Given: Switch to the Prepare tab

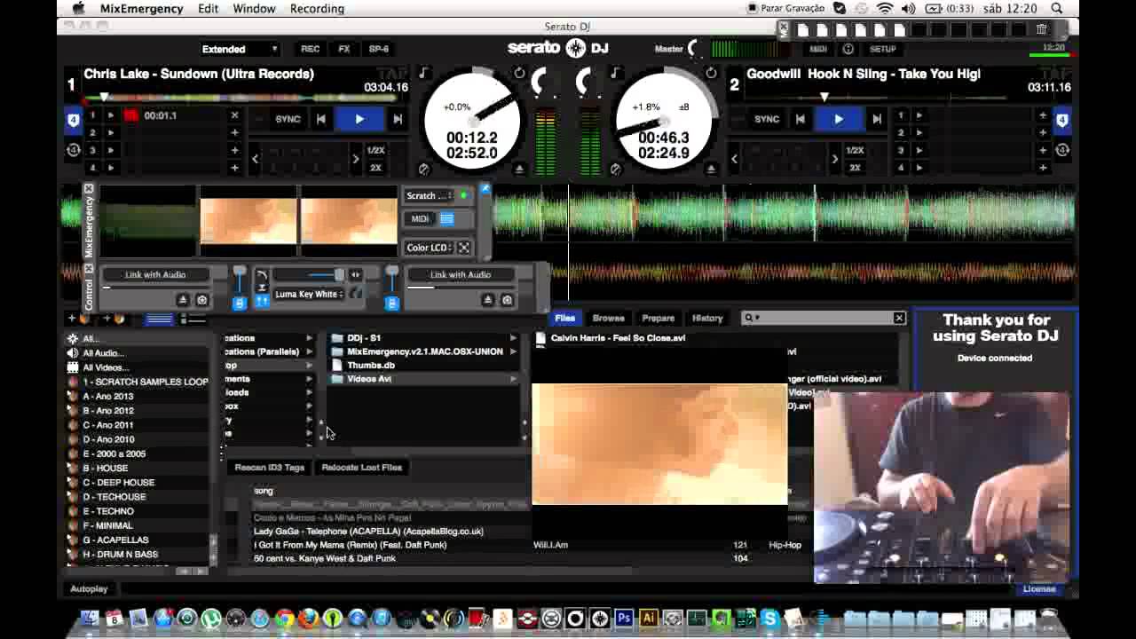Looking at the screenshot, I should (658, 318).
